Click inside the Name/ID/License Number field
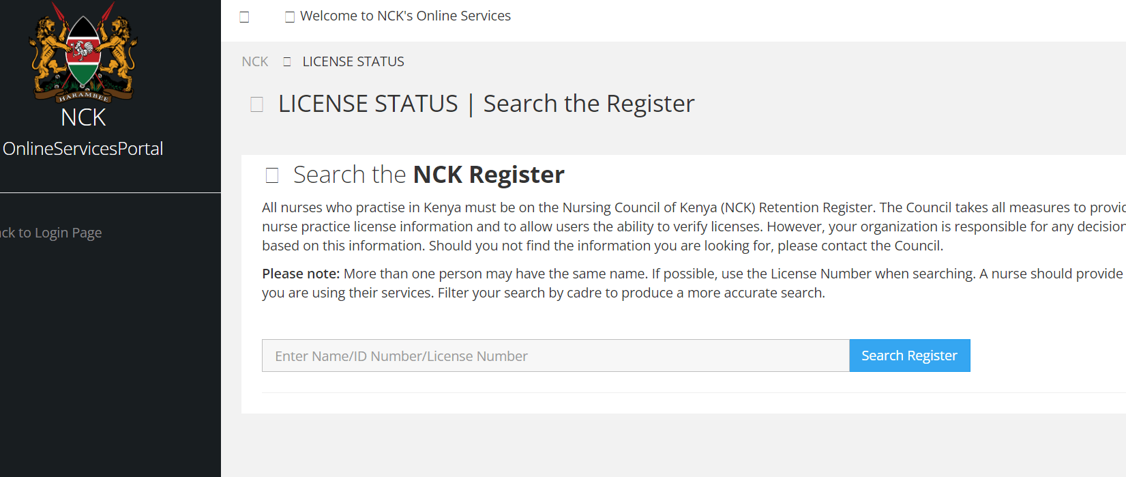 [554, 356]
